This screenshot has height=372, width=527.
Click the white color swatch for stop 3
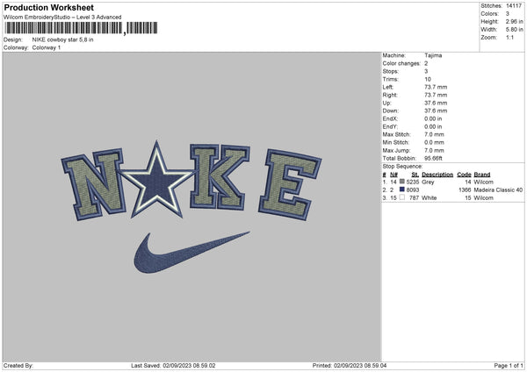(x=402, y=197)
